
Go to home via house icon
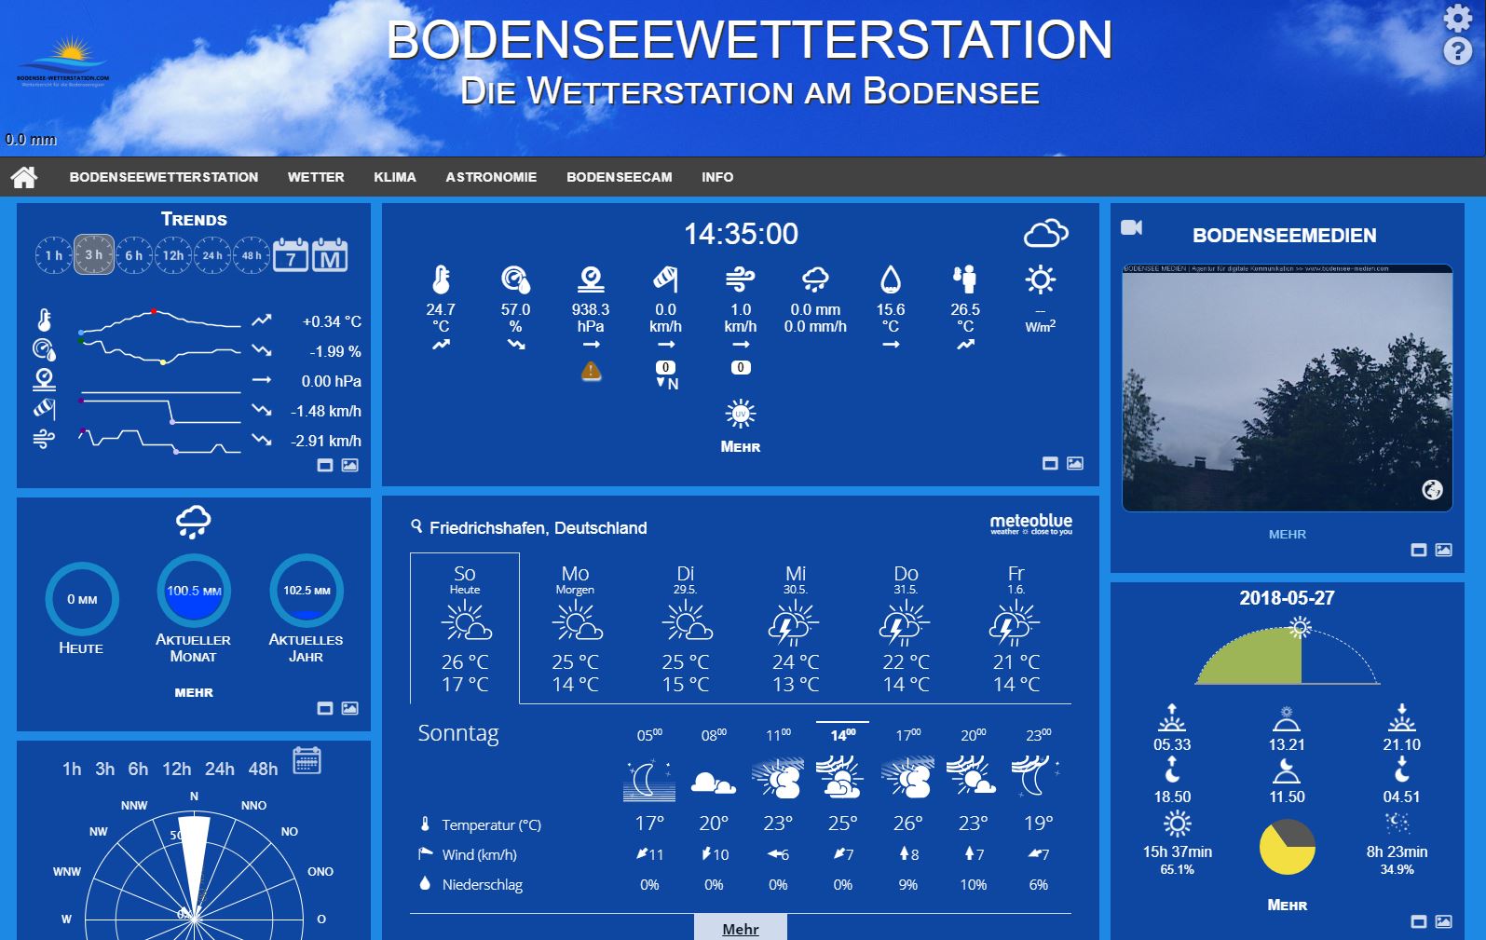point(24,177)
